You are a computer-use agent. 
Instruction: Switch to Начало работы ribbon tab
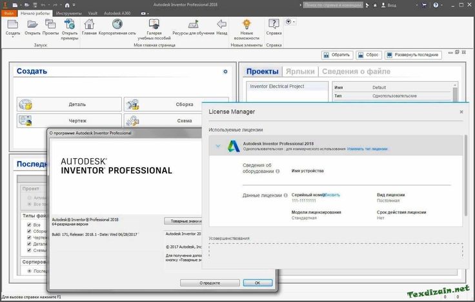click(35, 14)
